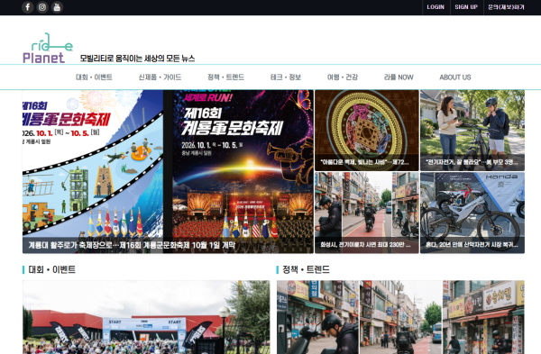Open the 여행 · 건강 menu
Viewport: 541px width, 354px height.
(x=343, y=77)
